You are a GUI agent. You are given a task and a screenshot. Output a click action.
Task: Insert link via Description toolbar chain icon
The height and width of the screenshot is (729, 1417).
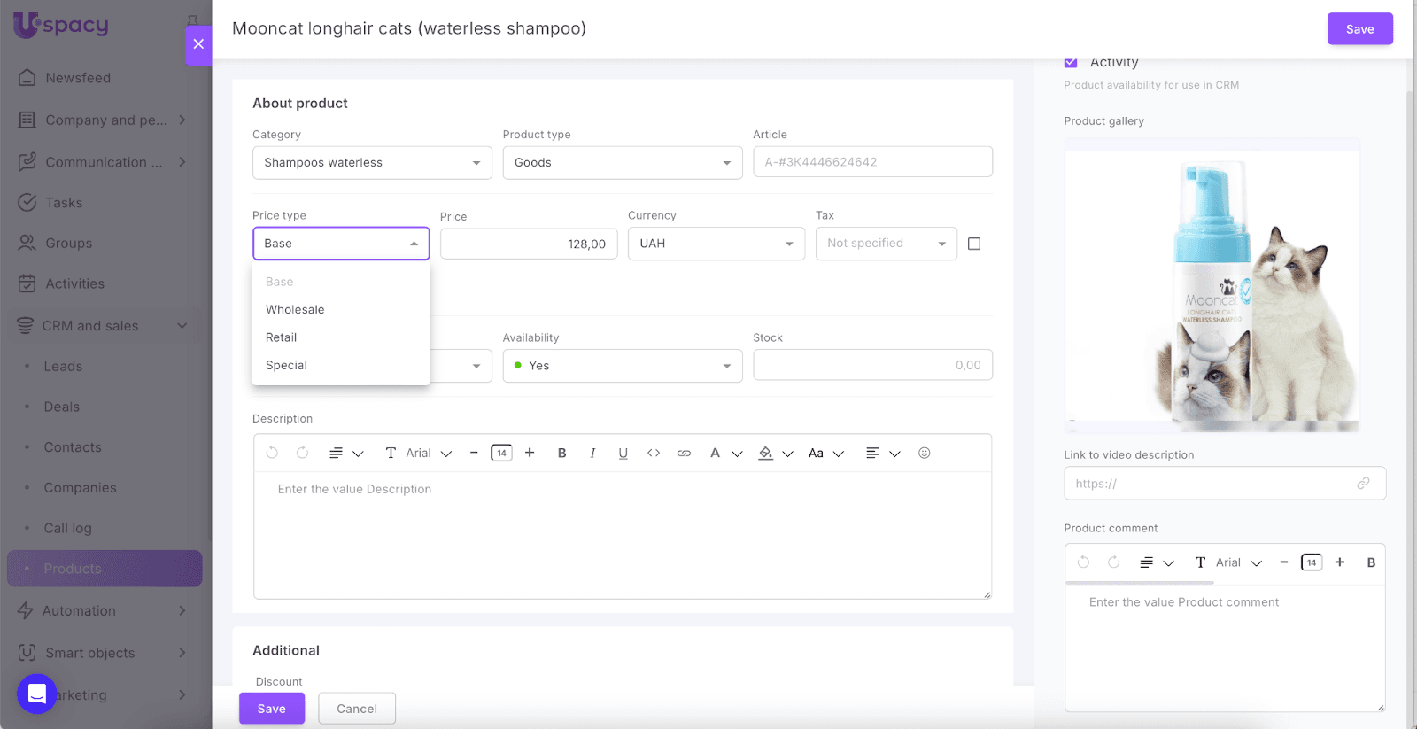pos(684,453)
